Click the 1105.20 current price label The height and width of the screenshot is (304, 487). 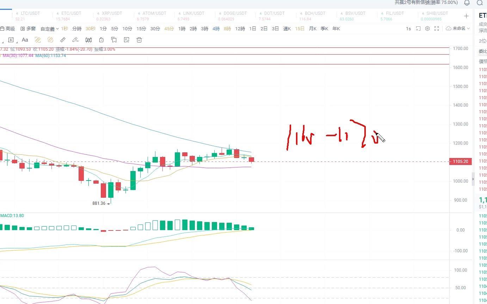click(x=461, y=161)
